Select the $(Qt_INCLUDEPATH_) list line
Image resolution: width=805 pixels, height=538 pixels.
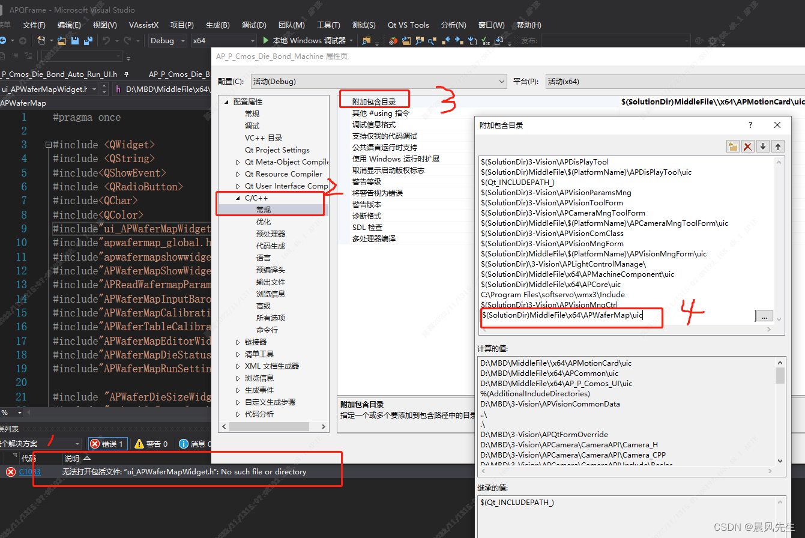point(518,183)
